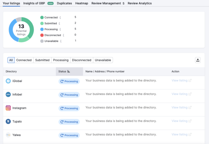Switch to the Heatmap tab

[x=82, y=3]
